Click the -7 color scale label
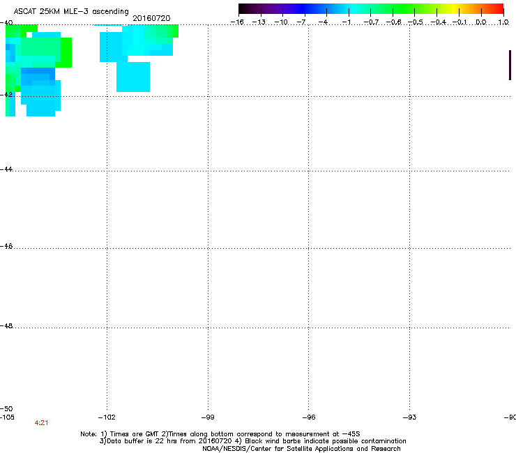The width and height of the screenshot is (516, 453). tap(301, 22)
